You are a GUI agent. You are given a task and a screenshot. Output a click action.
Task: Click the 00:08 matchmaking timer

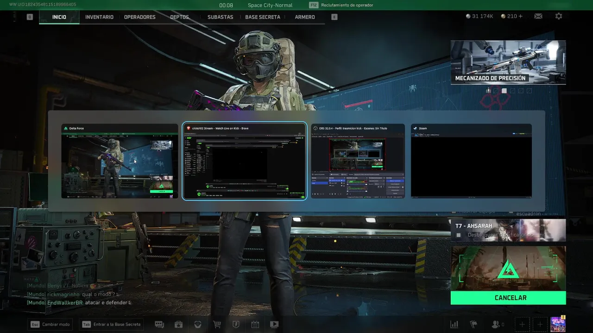tap(226, 5)
